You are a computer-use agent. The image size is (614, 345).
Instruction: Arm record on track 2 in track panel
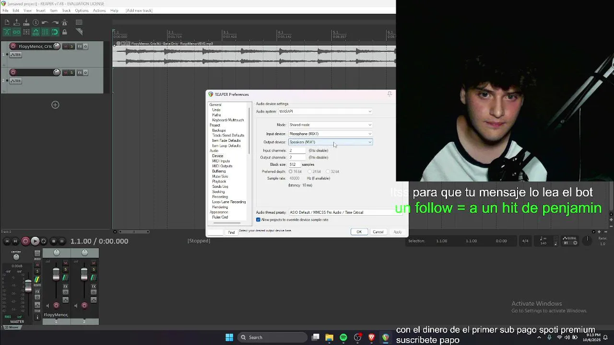pyautogui.click(x=13, y=72)
